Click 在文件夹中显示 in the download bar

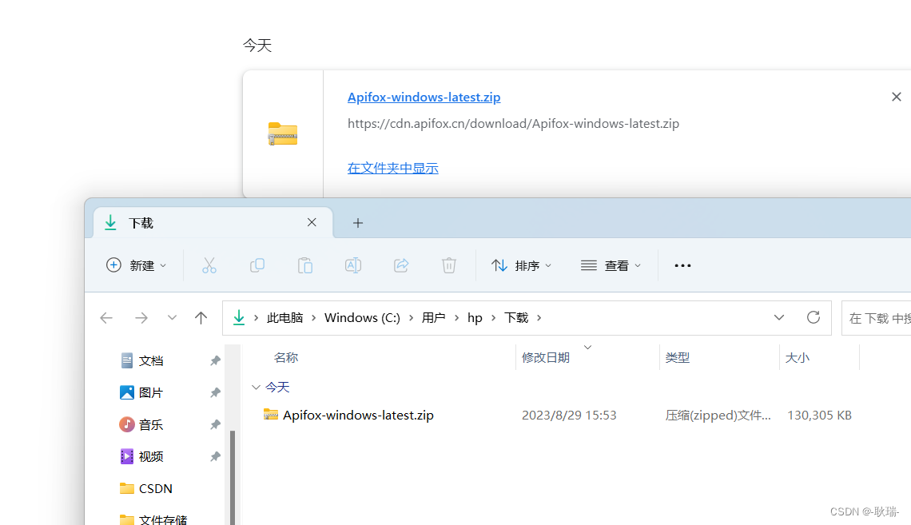392,168
